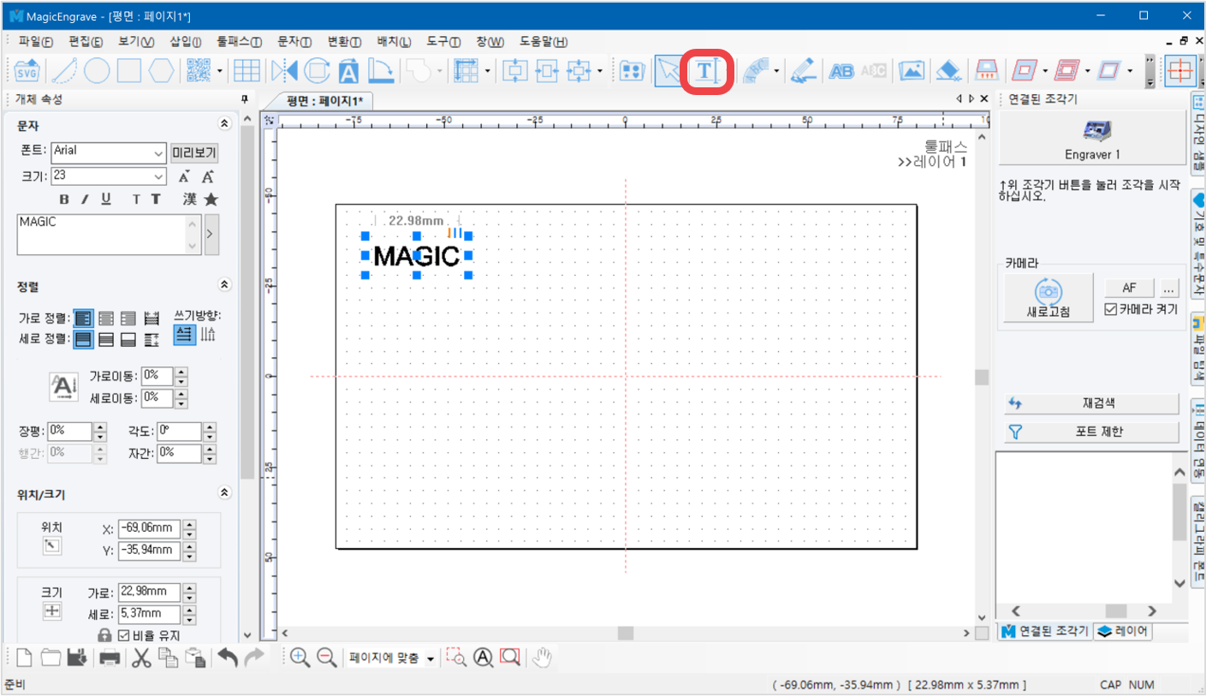Image resolution: width=1206 pixels, height=697 pixels.
Task: Select the circle shape tool
Action: (97, 71)
